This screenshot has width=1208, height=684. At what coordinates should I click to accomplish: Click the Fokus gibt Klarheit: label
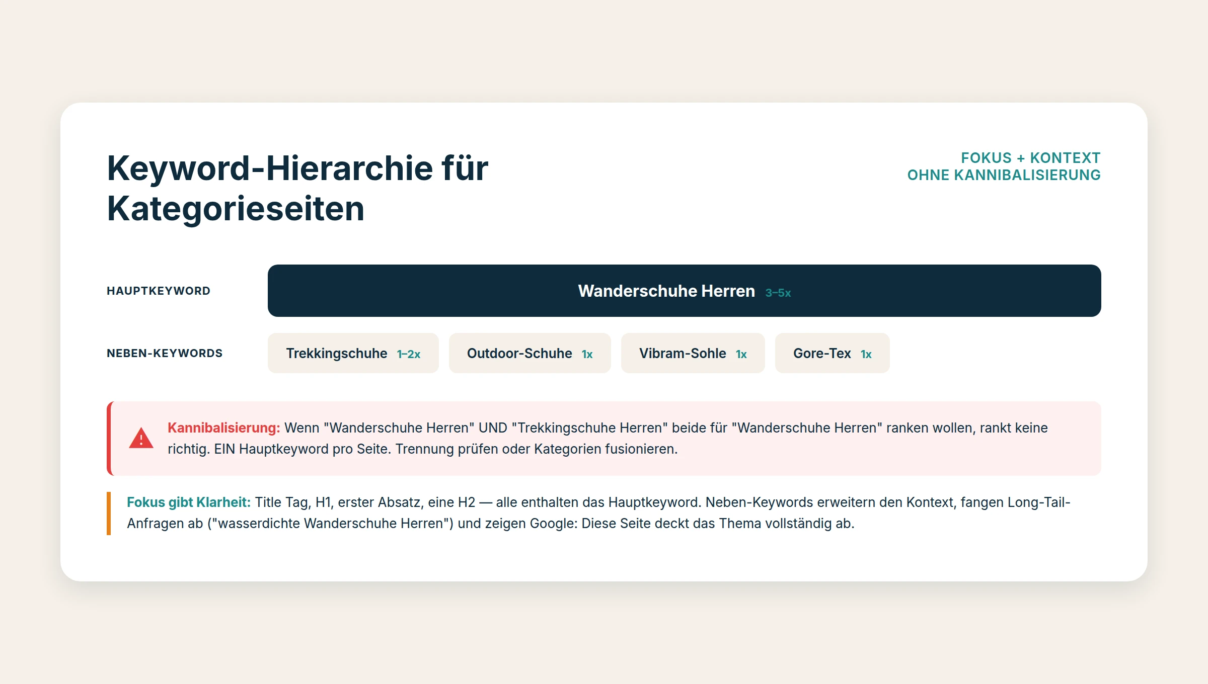pos(189,502)
